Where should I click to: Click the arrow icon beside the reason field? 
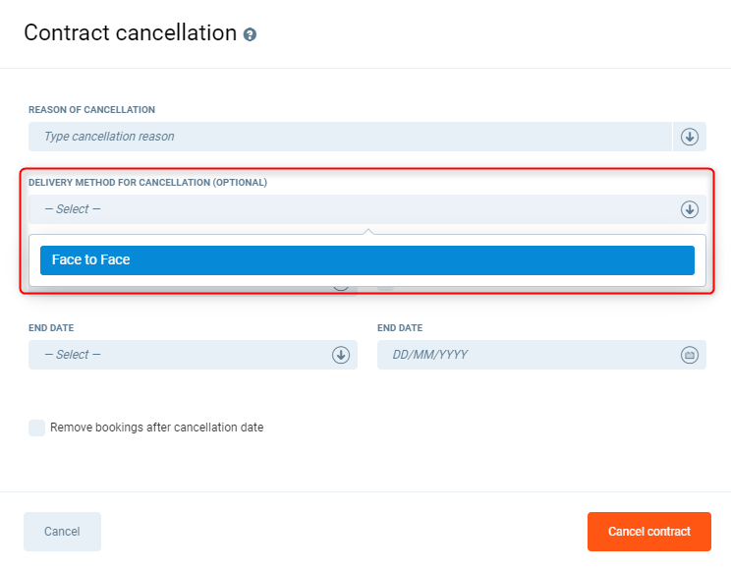[x=690, y=137]
